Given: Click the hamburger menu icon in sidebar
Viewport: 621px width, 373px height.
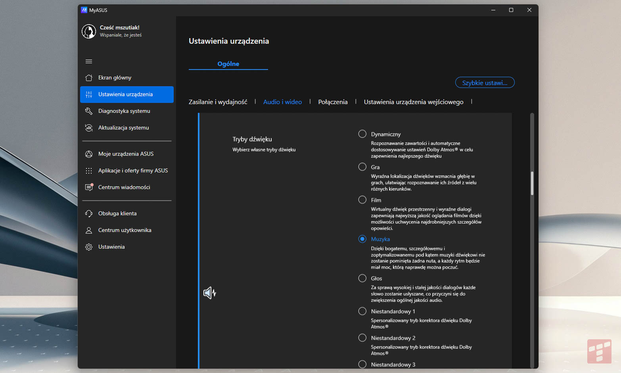Looking at the screenshot, I should pos(89,61).
